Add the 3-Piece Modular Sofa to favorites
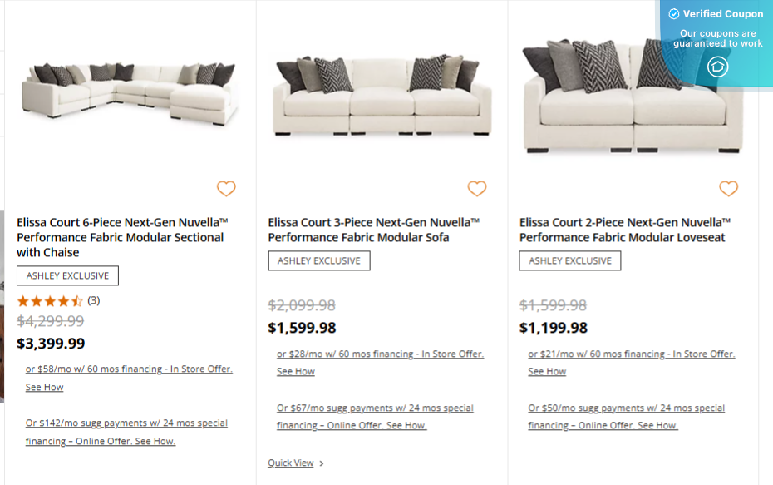 pos(477,189)
